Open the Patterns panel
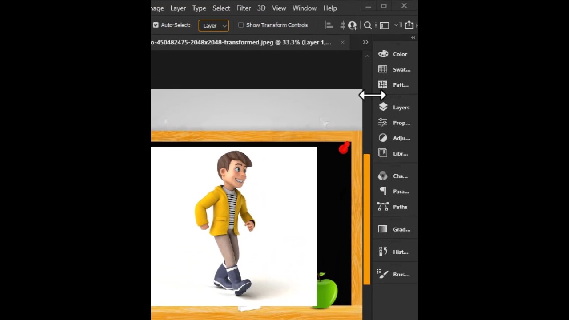 tap(393, 85)
